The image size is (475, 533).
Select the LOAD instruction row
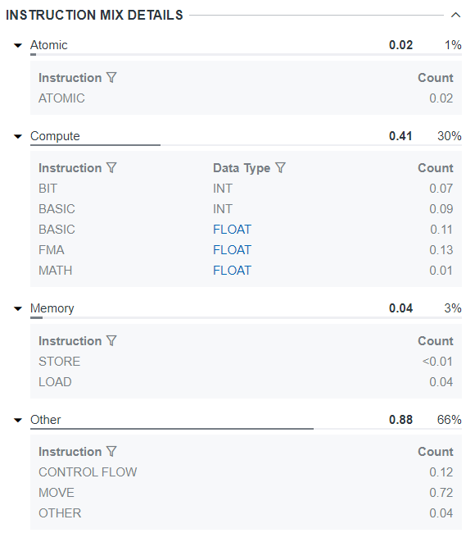point(246,382)
